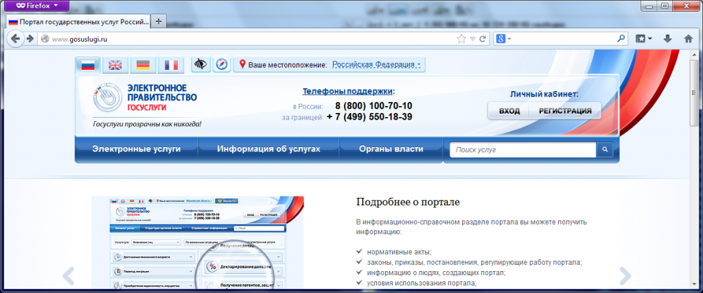Open Firefox downloads arrow icon
The height and width of the screenshot is (293, 703).
(x=667, y=39)
